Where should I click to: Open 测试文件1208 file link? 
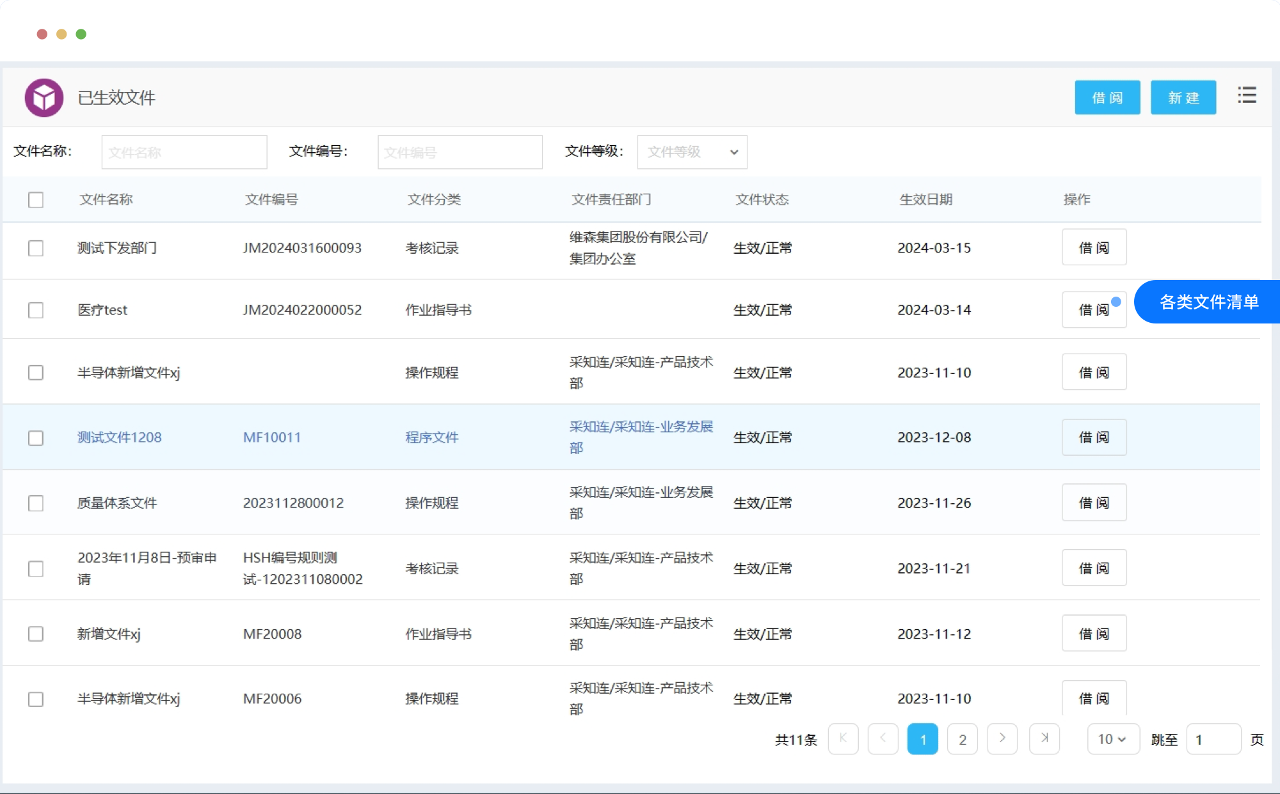pos(120,438)
